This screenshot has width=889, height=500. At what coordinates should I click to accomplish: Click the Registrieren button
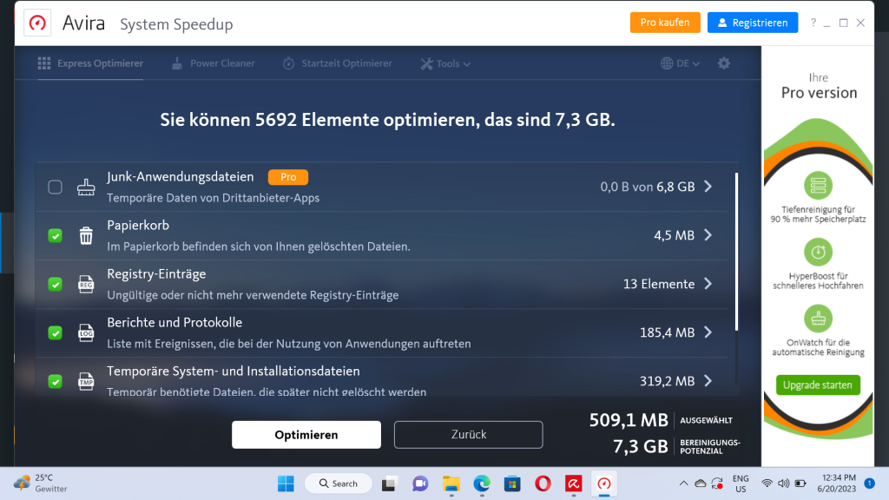pyautogui.click(x=753, y=23)
